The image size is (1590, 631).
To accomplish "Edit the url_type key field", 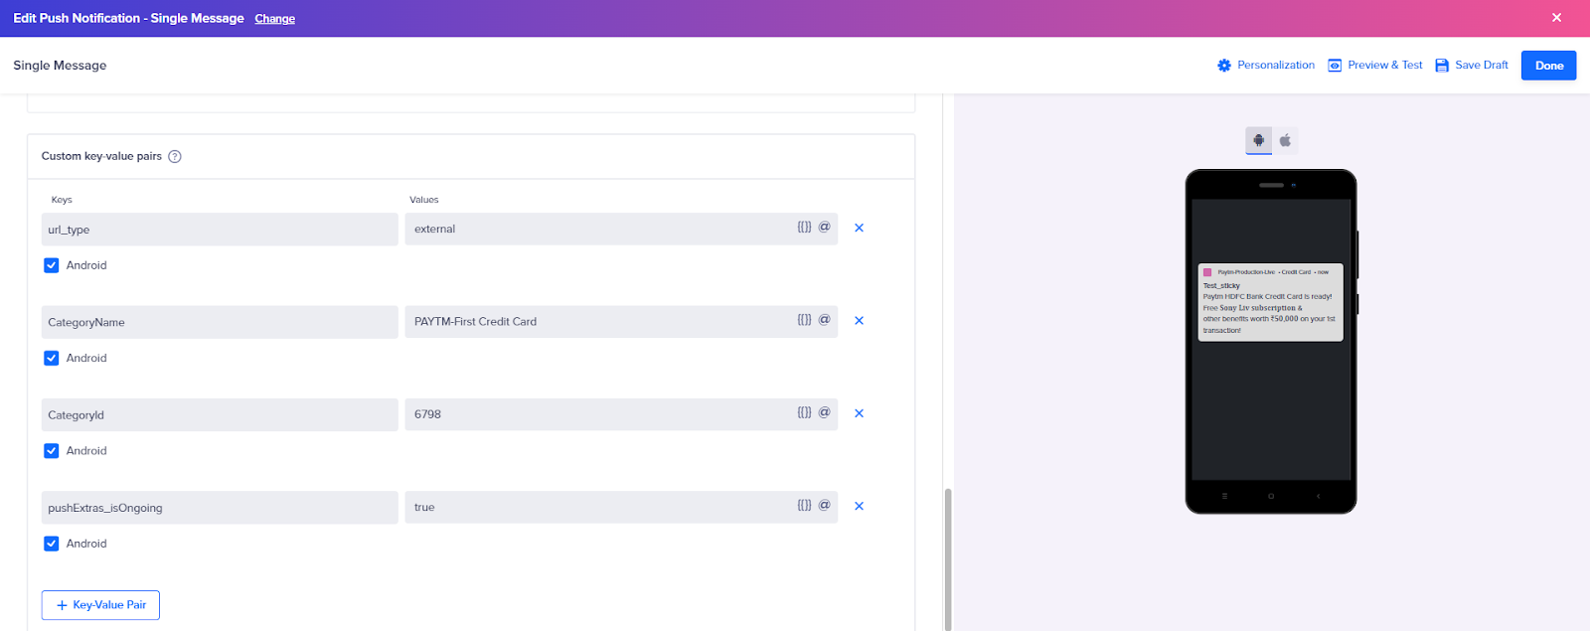I will [x=220, y=230].
